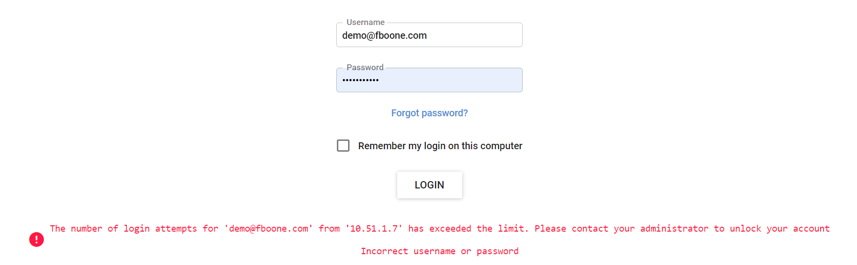Click the 'Remember my login on this computer' label
The height and width of the screenshot is (265, 857).
tap(440, 146)
